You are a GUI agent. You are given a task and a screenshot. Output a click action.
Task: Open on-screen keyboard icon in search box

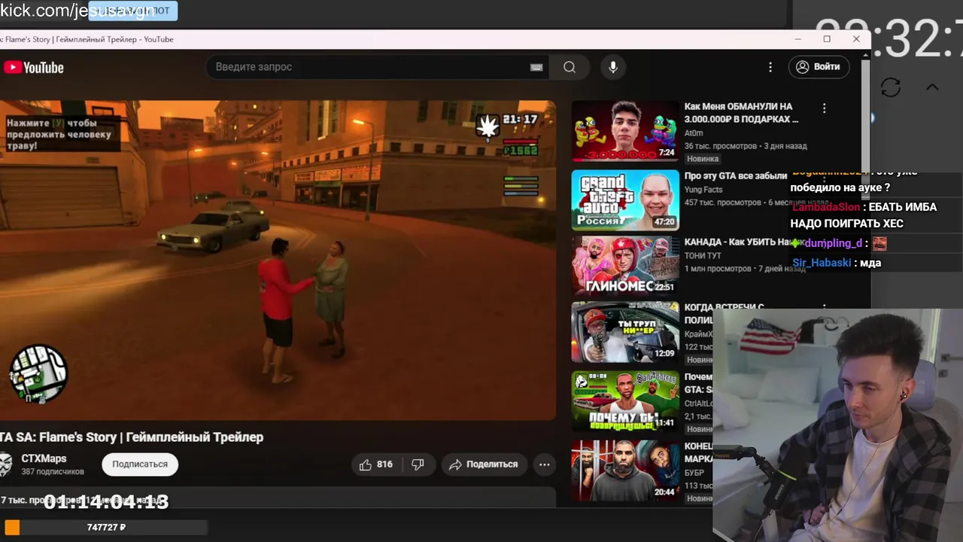536,67
